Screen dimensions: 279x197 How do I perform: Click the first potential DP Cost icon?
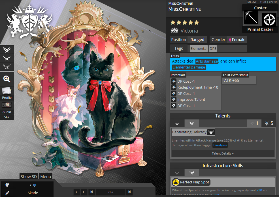click(x=174, y=81)
